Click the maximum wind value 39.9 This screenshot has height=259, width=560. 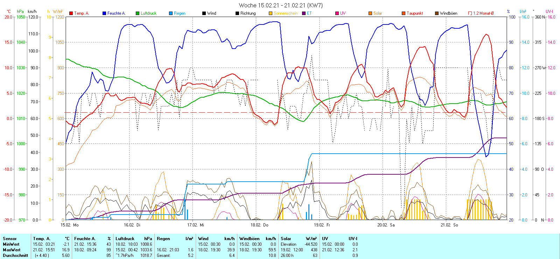231,250
